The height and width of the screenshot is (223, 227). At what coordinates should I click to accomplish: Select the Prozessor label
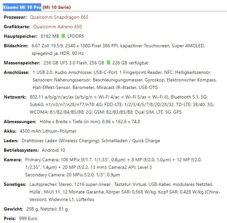click(x=15, y=17)
